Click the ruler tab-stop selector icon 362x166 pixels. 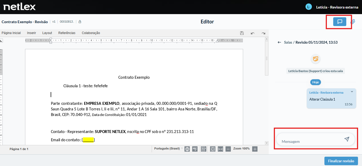[1, 40]
